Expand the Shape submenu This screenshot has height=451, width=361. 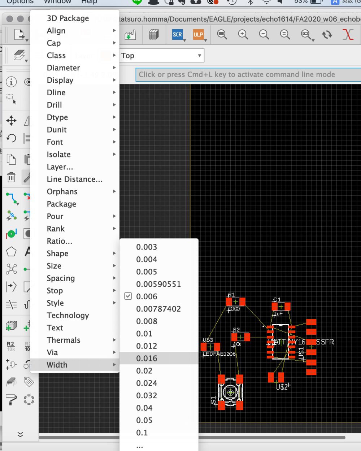pos(75,253)
